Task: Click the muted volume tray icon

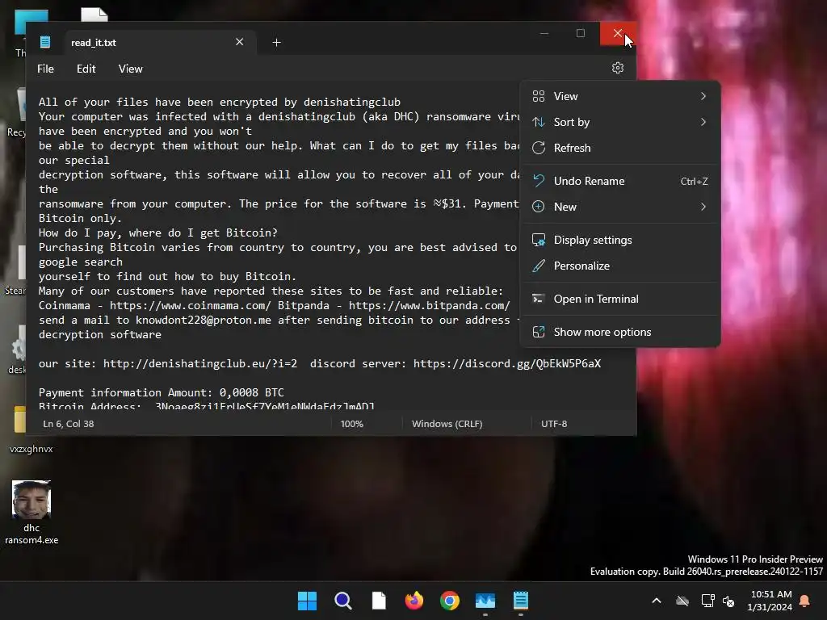Action: (729, 601)
